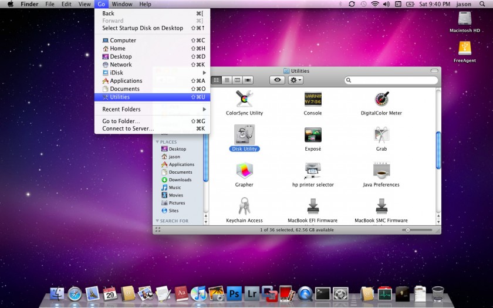Launch QuickTime Player from the Dock
The width and height of the screenshot is (493, 308).
(305, 294)
